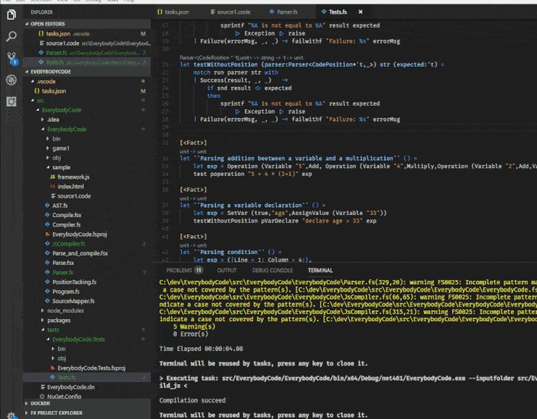Switch to the tasks.json editor tab

(x=173, y=12)
